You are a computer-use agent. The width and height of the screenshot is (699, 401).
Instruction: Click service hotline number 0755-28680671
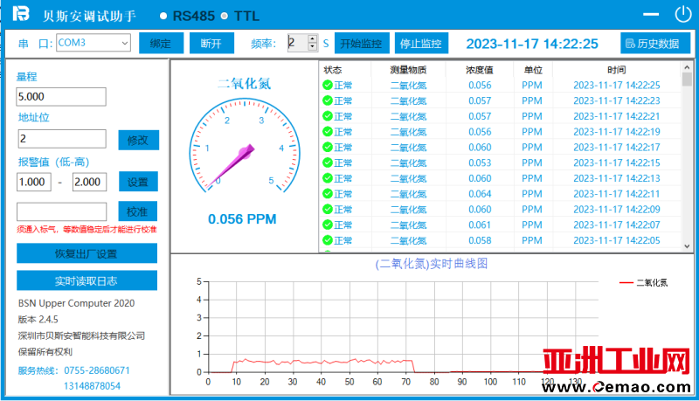(x=97, y=370)
